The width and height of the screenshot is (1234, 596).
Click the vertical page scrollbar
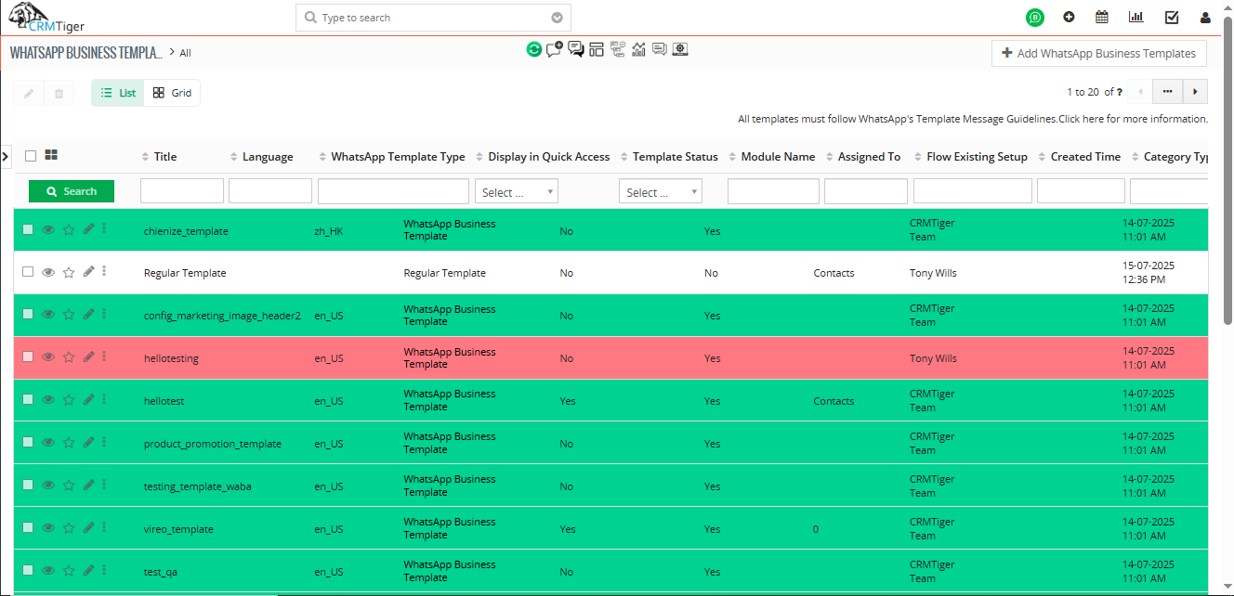pos(1227,172)
